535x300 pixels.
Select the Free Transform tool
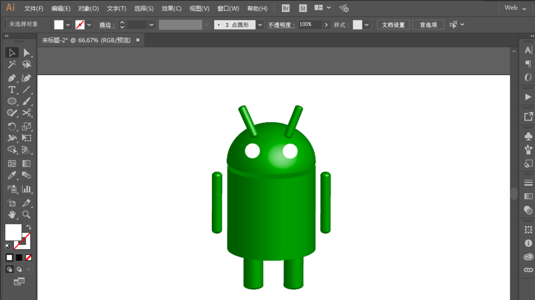(27, 138)
